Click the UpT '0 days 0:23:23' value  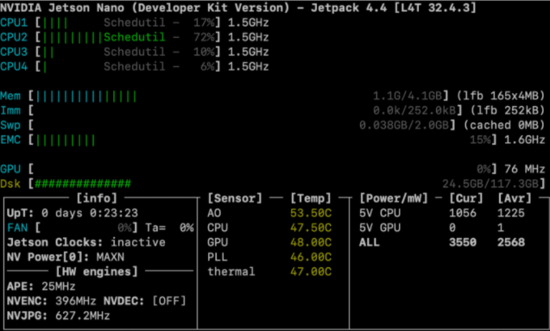[90, 213]
